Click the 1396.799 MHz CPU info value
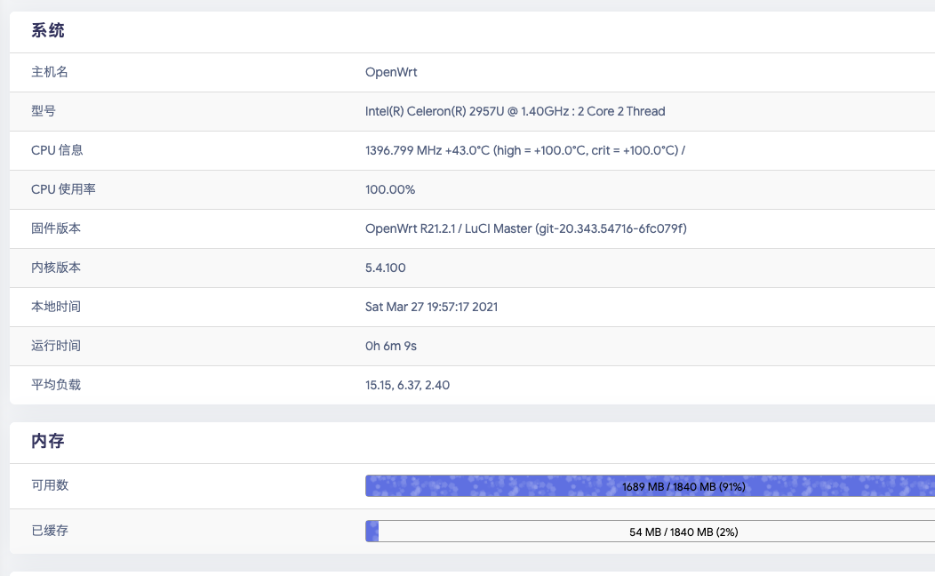This screenshot has width=935, height=576. coord(525,150)
